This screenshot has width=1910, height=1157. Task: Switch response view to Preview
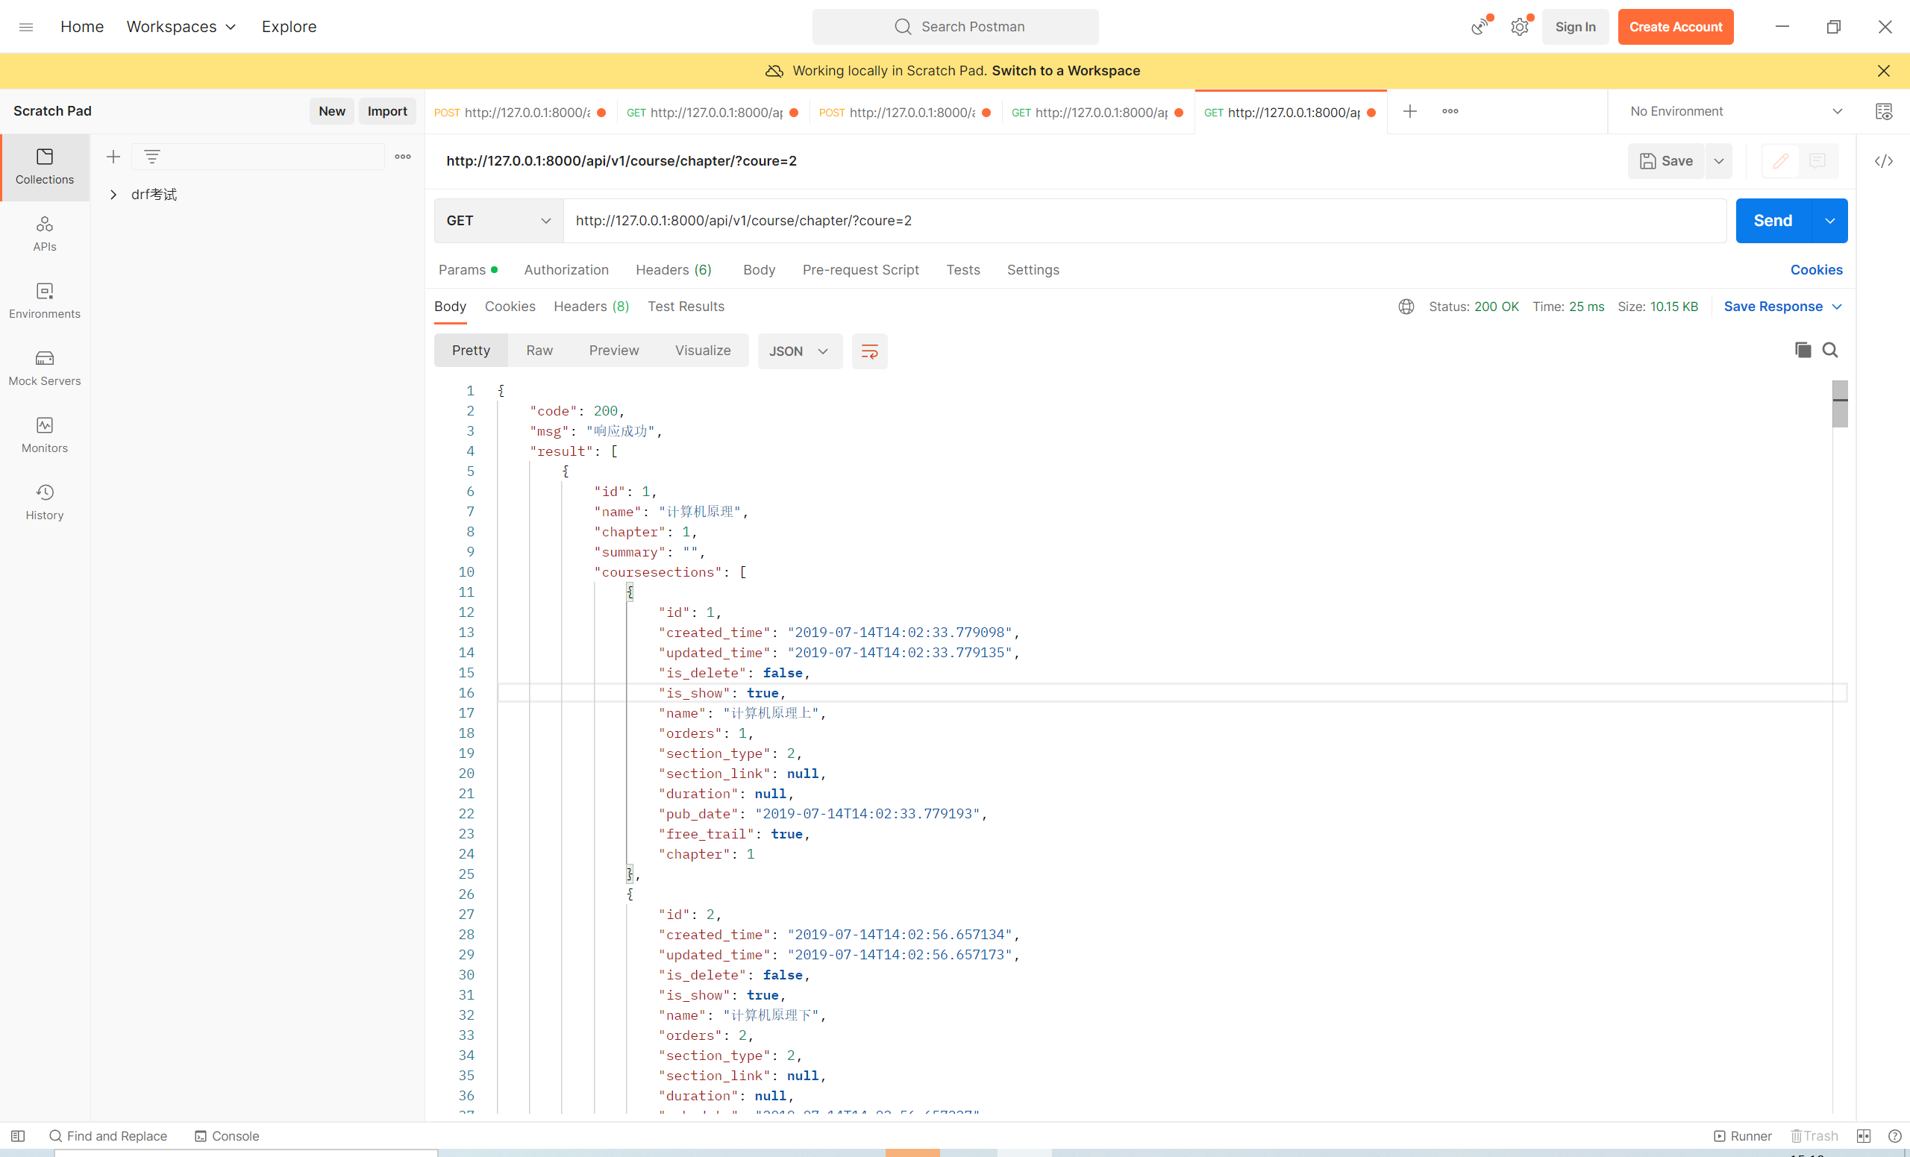(x=613, y=351)
